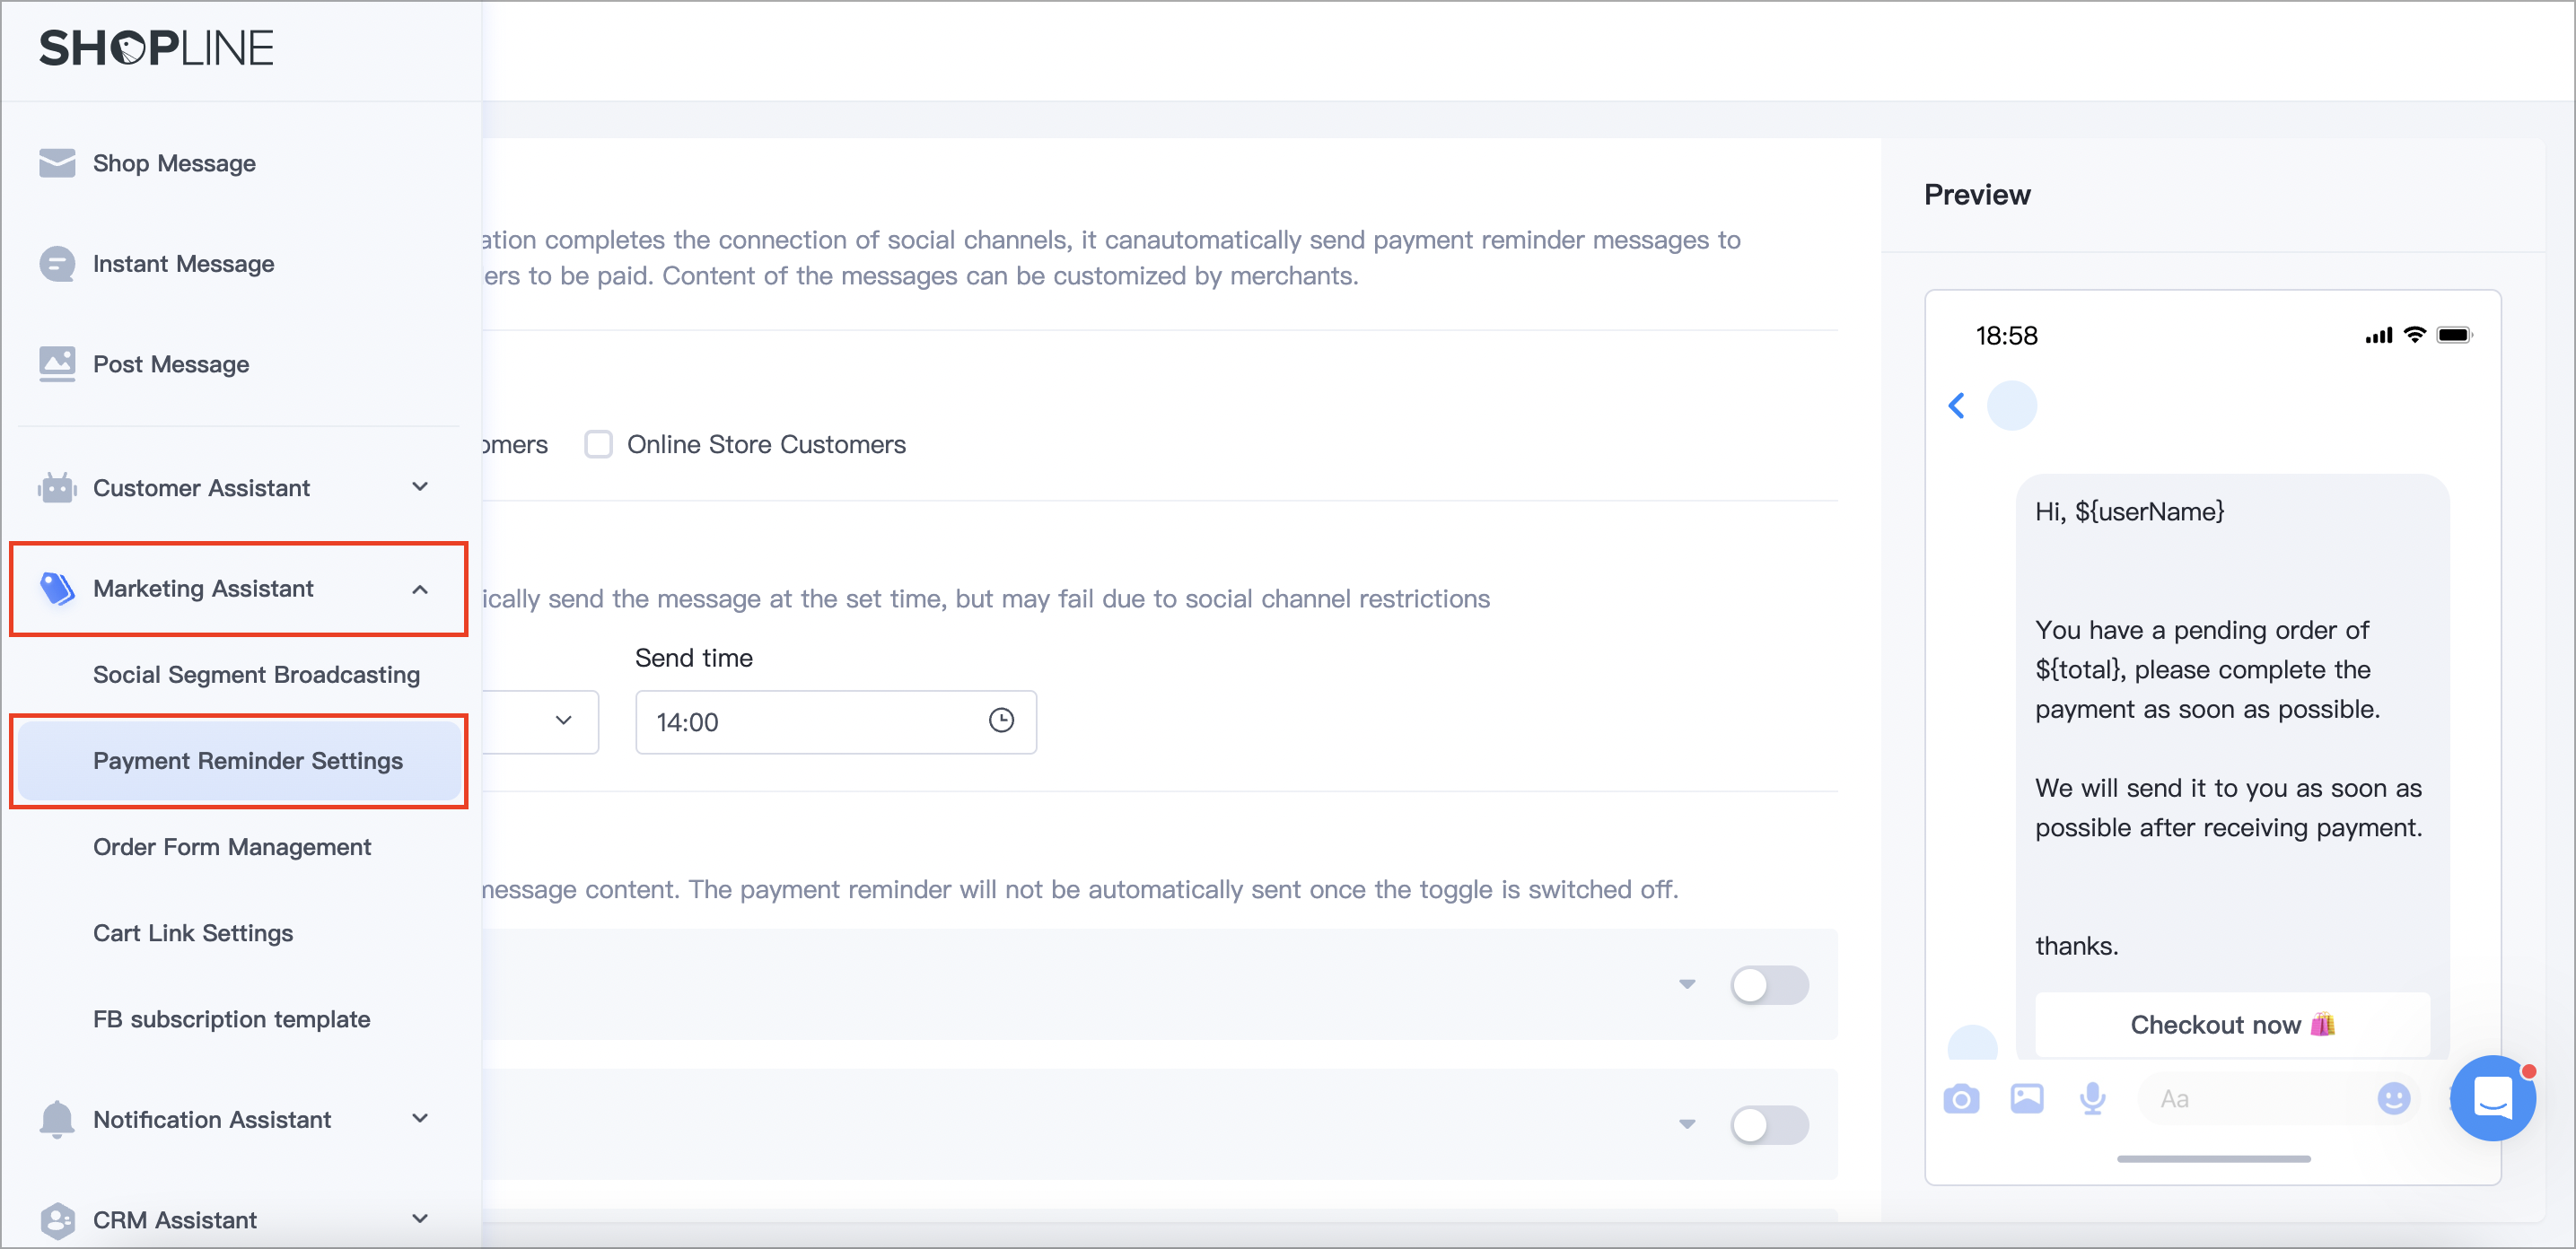Expand CRM Assistant menu chevron
The width and height of the screenshot is (2576, 1249).
click(x=420, y=1219)
